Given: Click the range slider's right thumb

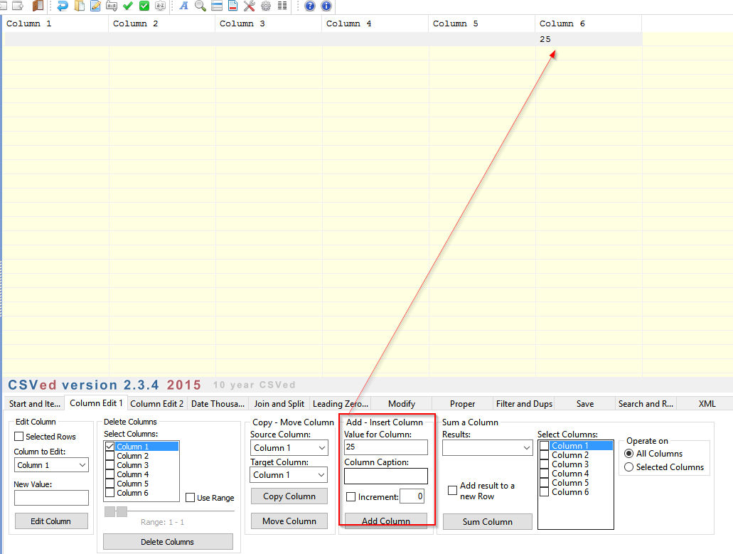Looking at the screenshot, I should tap(122, 511).
